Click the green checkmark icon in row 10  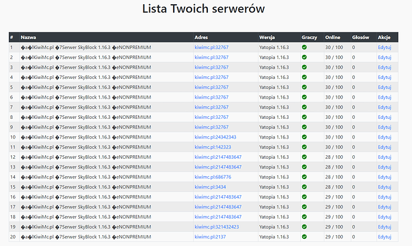(305, 137)
